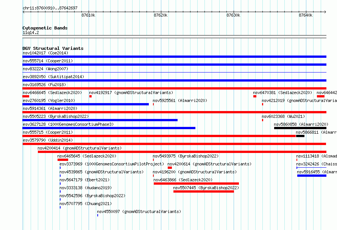The width and height of the screenshot is (337, 230).
Task: Select nsv6465645 (Sedlazeck2020) label
Action: click(87, 156)
